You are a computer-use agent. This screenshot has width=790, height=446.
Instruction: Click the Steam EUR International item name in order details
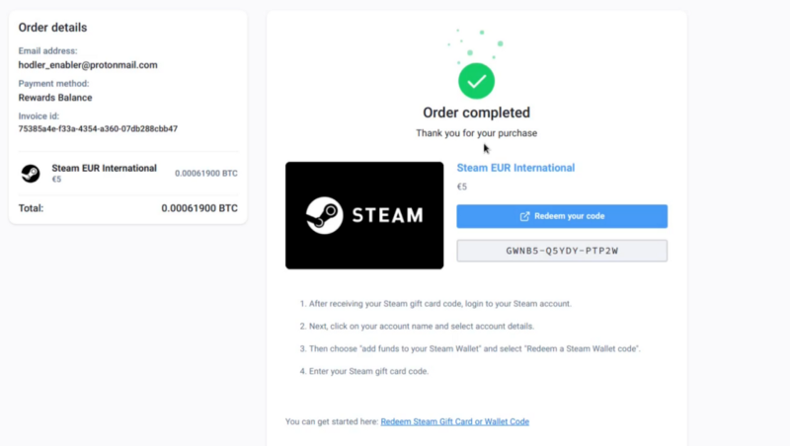[x=104, y=168]
